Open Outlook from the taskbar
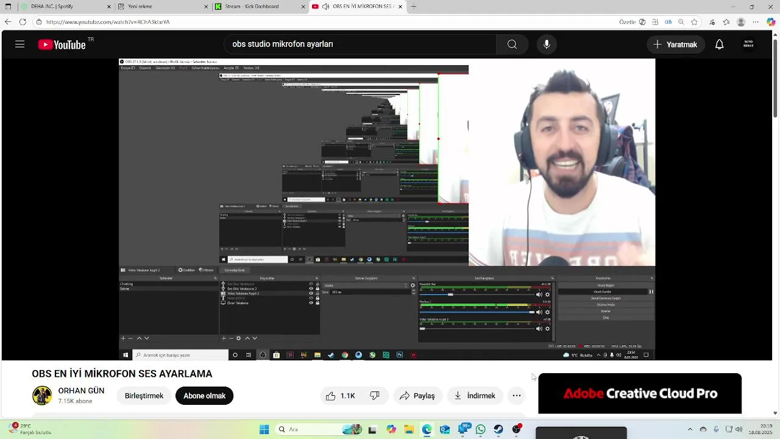The height and width of the screenshot is (439, 780). (x=445, y=430)
